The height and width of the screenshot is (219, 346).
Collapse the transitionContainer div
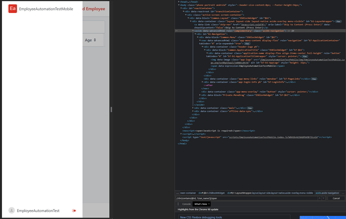[x=184, y=12]
